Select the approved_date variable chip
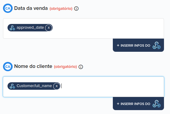 (30, 28)
